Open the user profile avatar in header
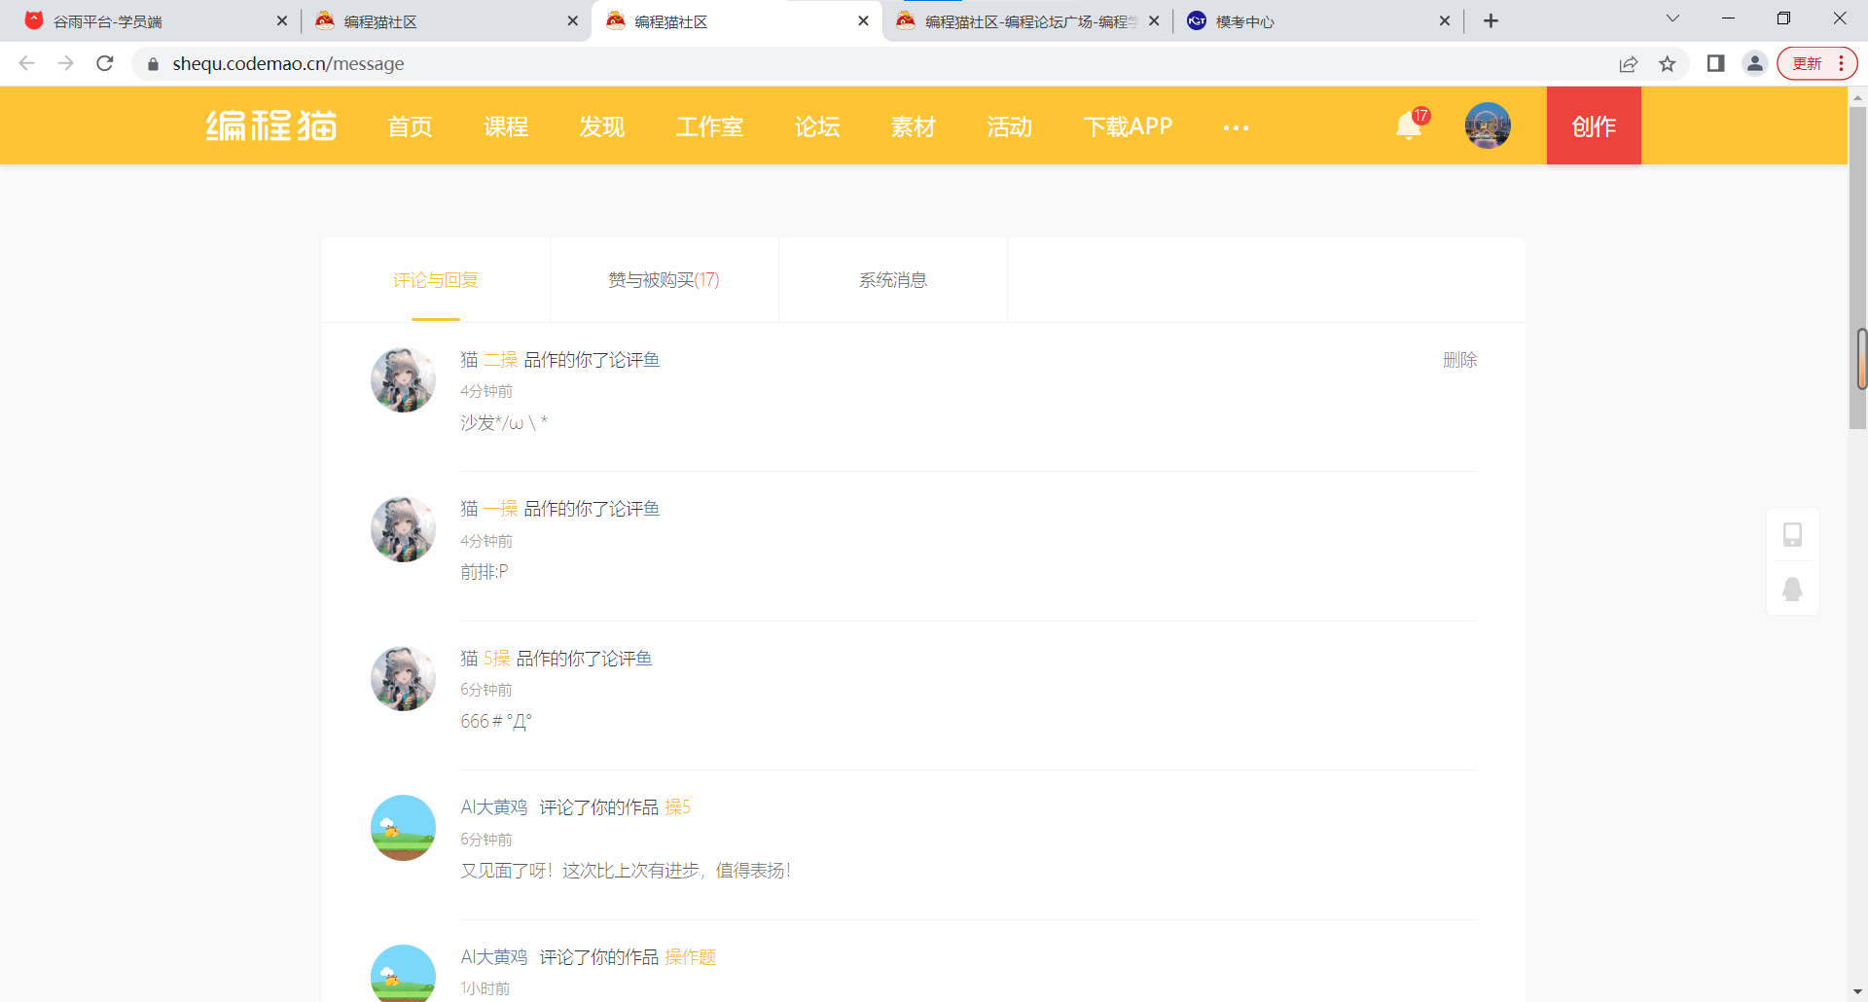 pyautogui.click(x=1488, y=125)
